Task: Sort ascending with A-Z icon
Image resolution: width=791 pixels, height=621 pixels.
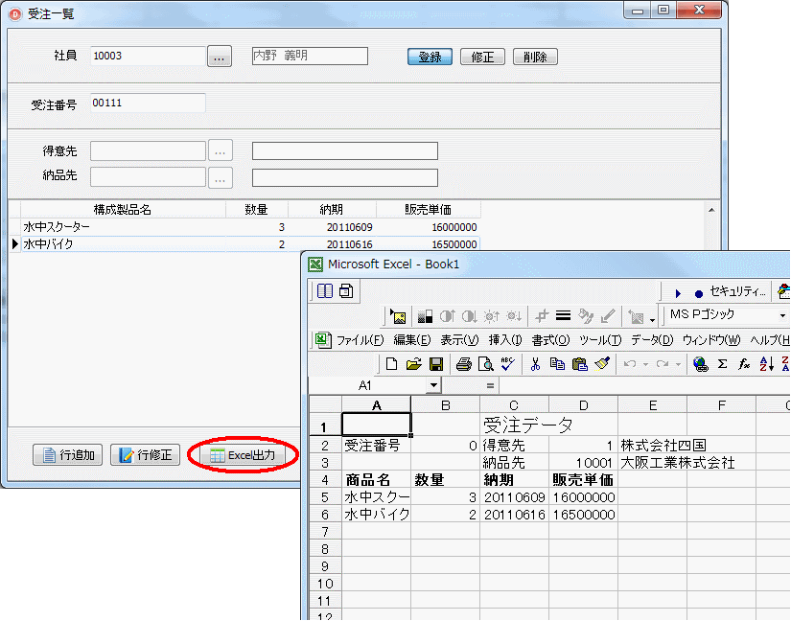Action: pos(766,363)
